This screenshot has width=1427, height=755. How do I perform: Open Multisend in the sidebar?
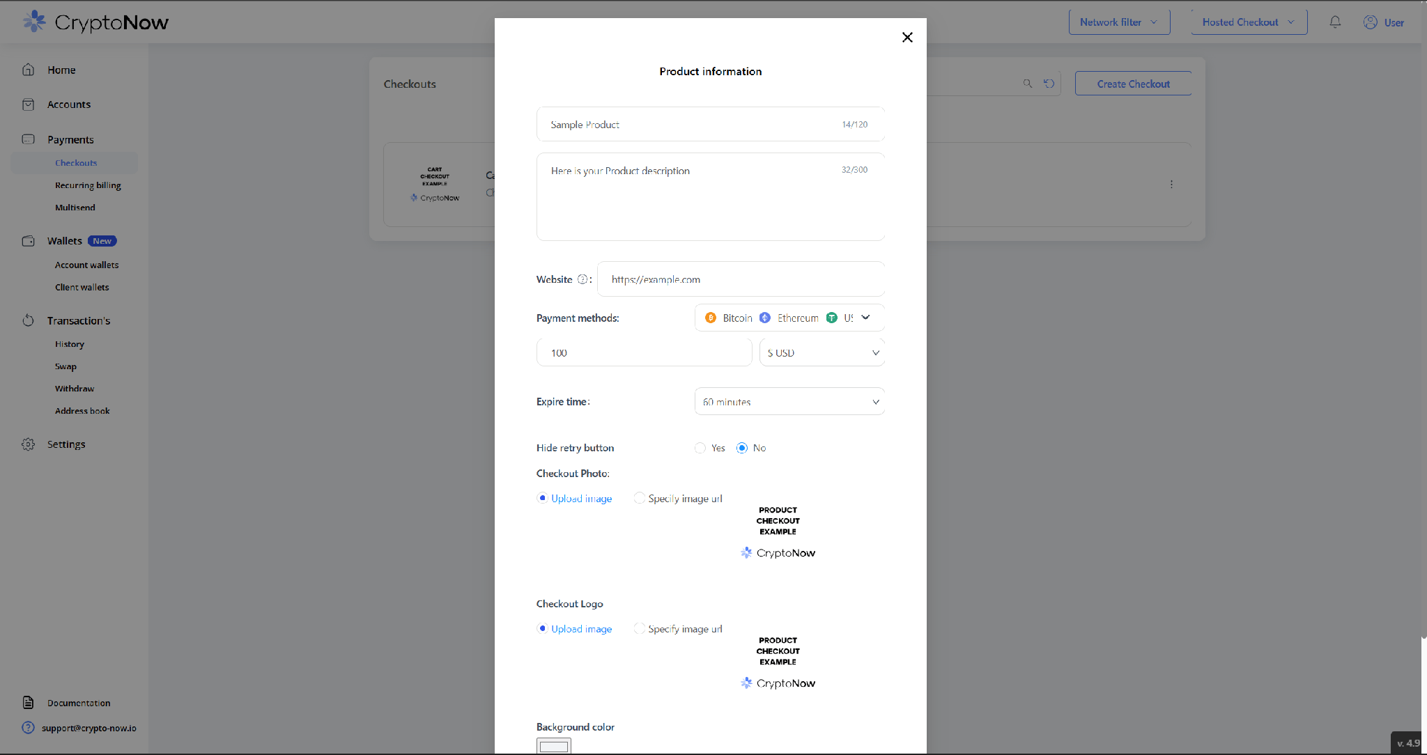[x=75, y=208]
